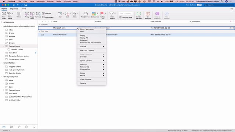Toggle the New Outlook switch
Screen dimensions: 235x132
(x=199, y=5)
